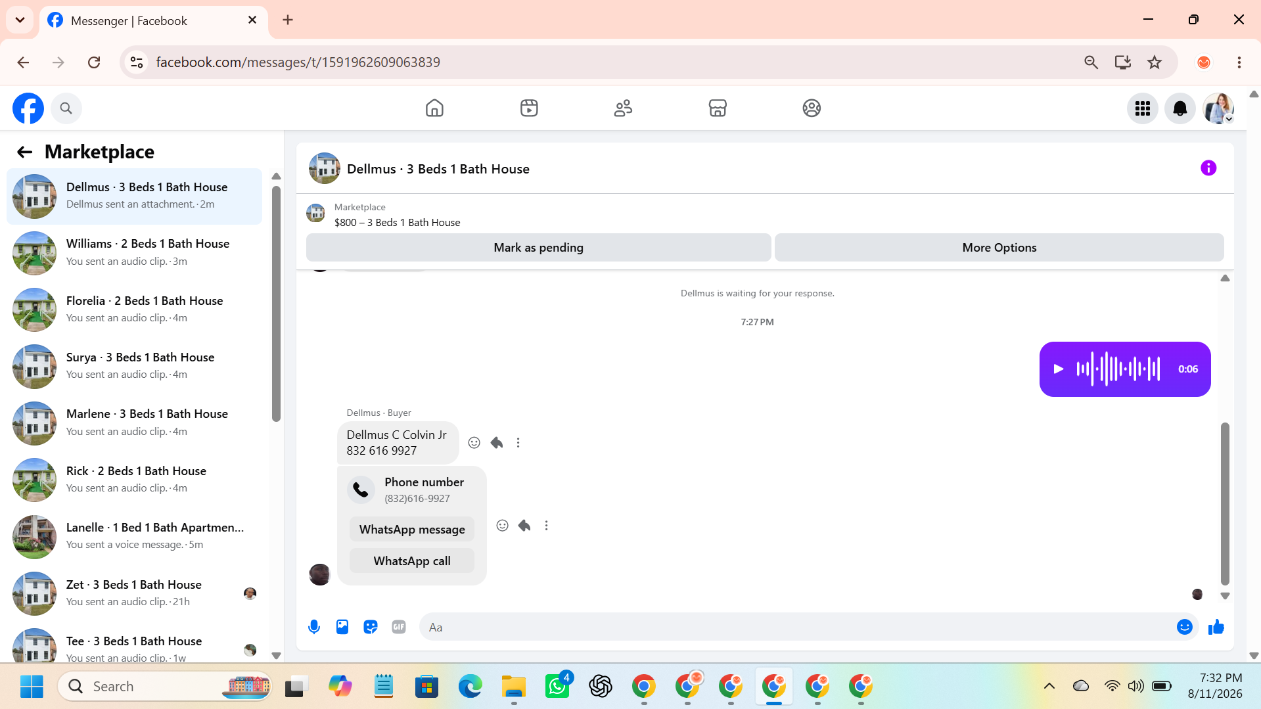
Task: Open the Friends icon
Action: tap(623, 108)
